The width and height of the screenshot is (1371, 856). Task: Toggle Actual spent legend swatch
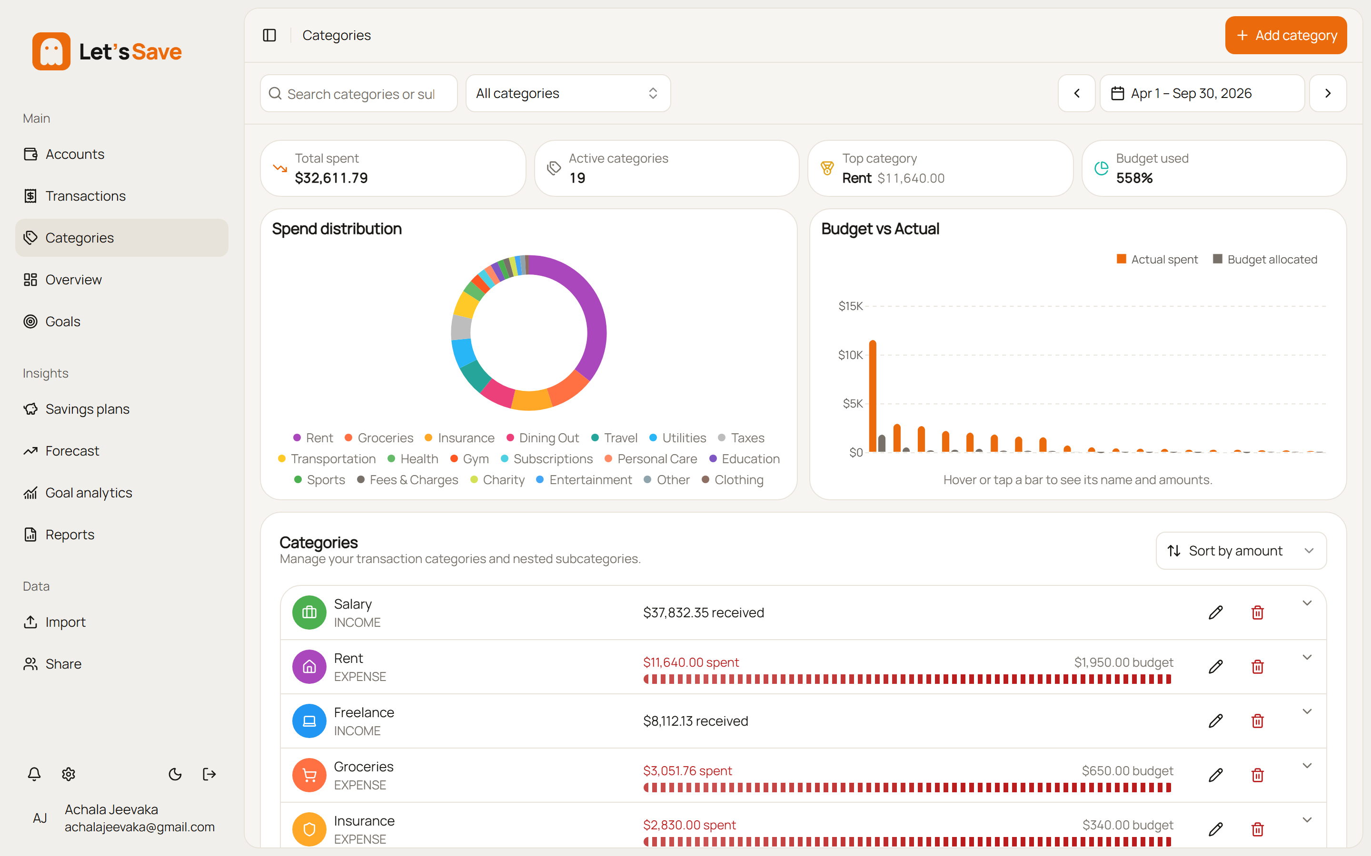pos(1121,259)
